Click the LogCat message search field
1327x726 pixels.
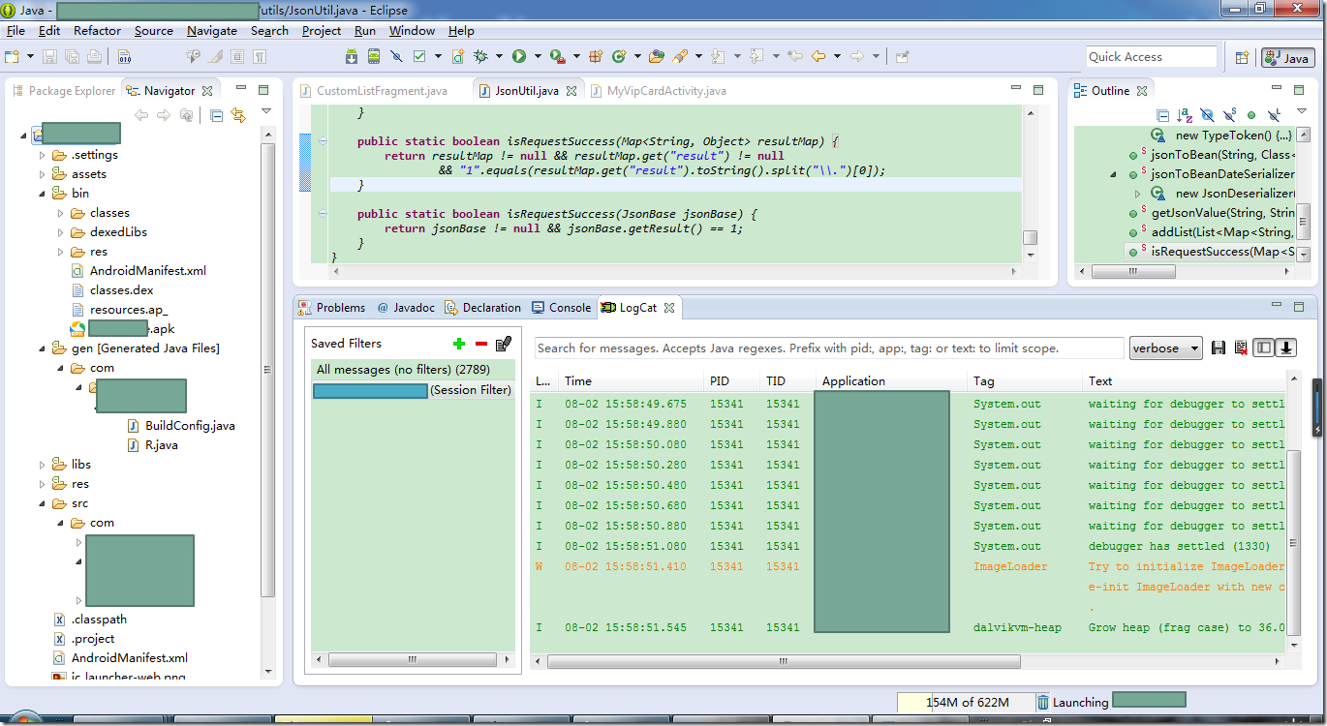point(828,348)
